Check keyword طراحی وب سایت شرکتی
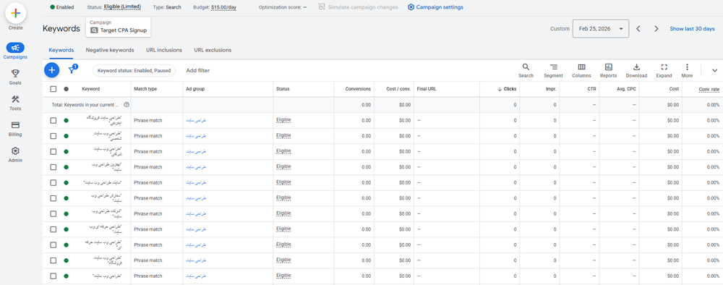The width and height of the screenshot is (723, 285). click(x=53, y=151)
